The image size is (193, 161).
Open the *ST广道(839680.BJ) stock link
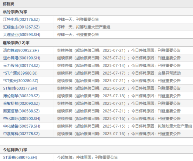click(20, 73)
